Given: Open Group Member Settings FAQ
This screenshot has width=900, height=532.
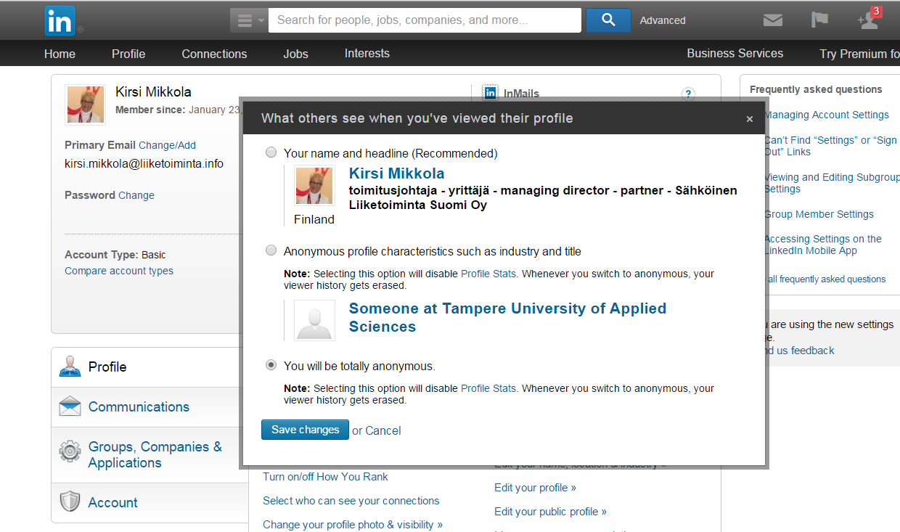Looking at the screenshot, I should (819, 214).
